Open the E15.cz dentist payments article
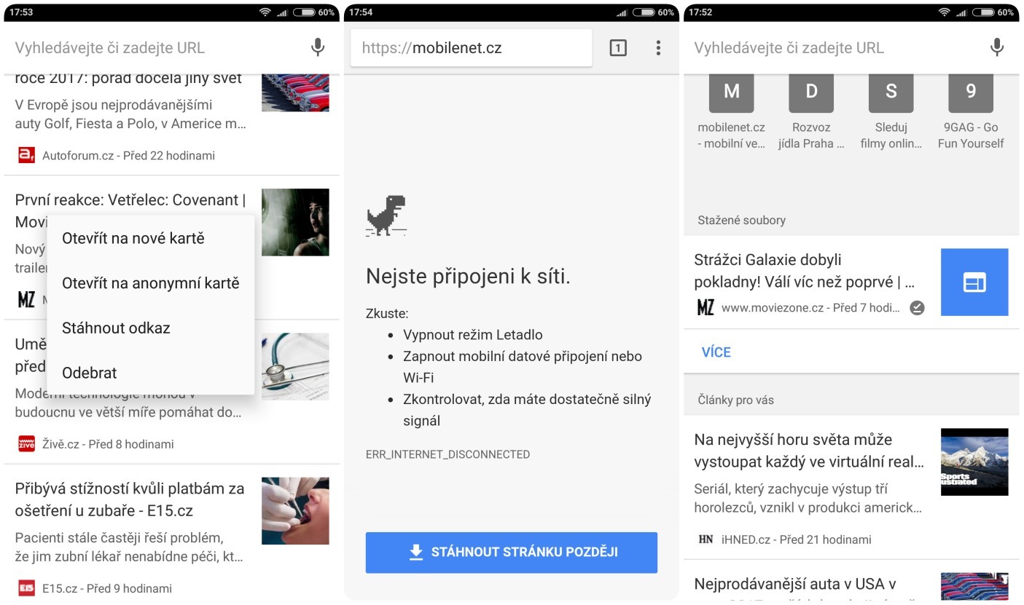The image size is (1024, 605). tap(172, 535)
